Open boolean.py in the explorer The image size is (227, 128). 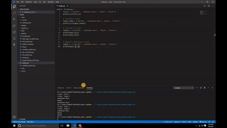pos(26,36)
